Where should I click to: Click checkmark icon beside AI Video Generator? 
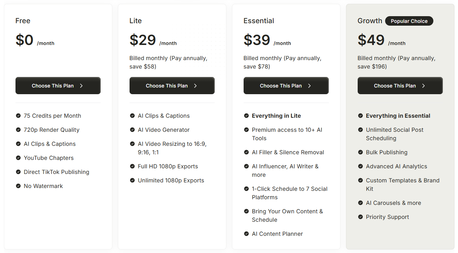click(132, 130)
